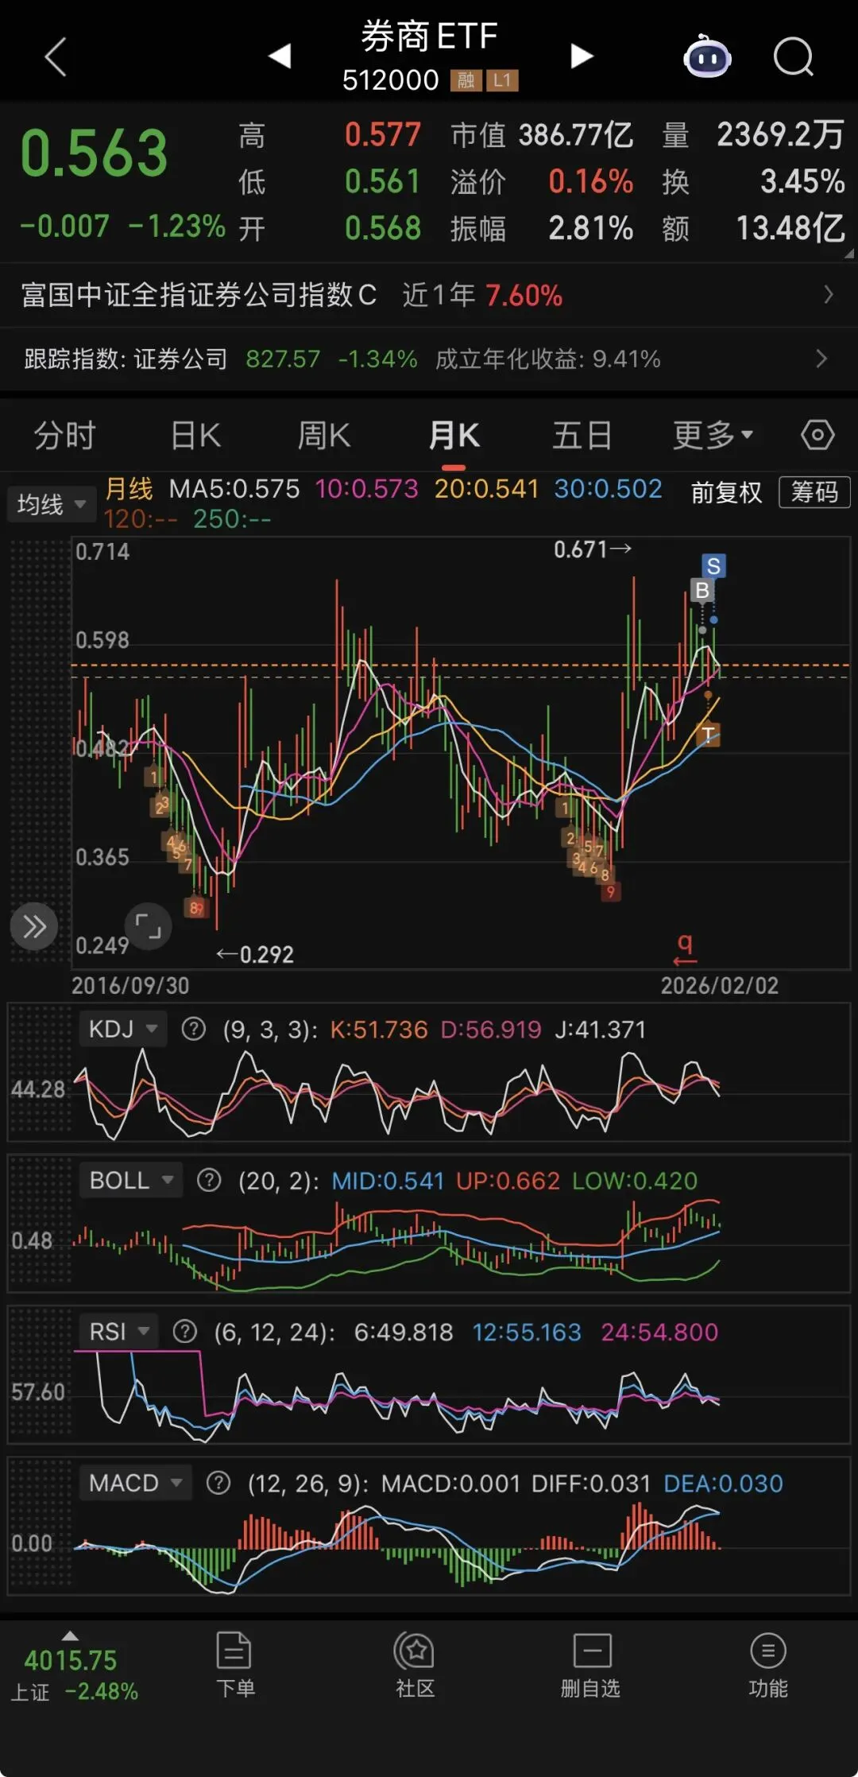Tap 近1年 7.60% return link

(x=481, y=295)
